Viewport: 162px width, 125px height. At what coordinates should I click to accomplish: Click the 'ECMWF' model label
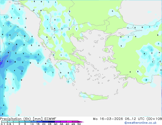50,119
